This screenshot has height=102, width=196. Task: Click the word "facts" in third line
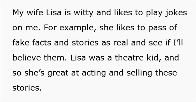click(42, 43)
